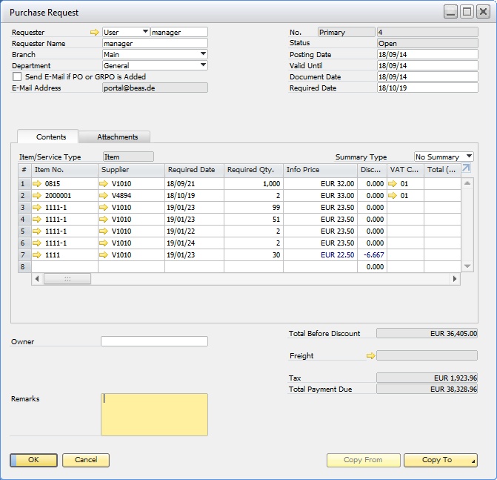Click the link arrow next to Requester
The height and width of the screenshot is (480, 497).
click(94, 33)
